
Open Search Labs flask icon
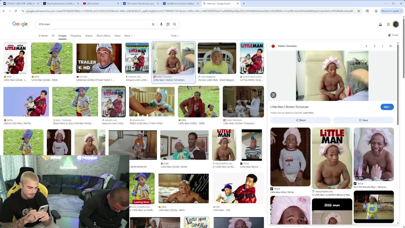pyautogui.click(x=380, y=24)
